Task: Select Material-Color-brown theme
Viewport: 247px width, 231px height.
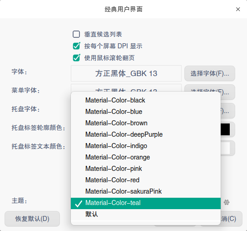Action: [146, 123]
